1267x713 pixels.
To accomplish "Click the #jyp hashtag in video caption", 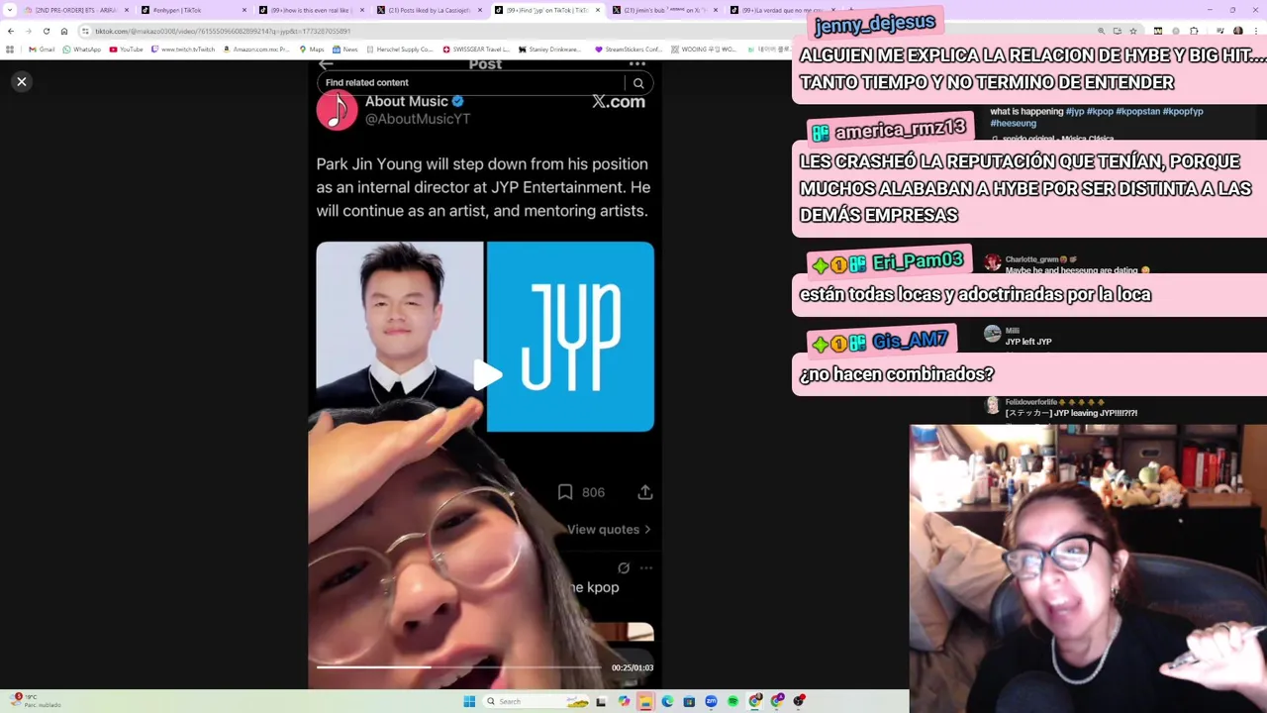I will pos(1074,112).
